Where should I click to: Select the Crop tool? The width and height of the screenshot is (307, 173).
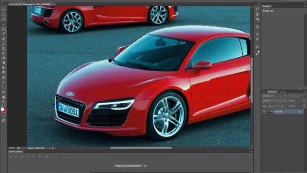[3, 29]
